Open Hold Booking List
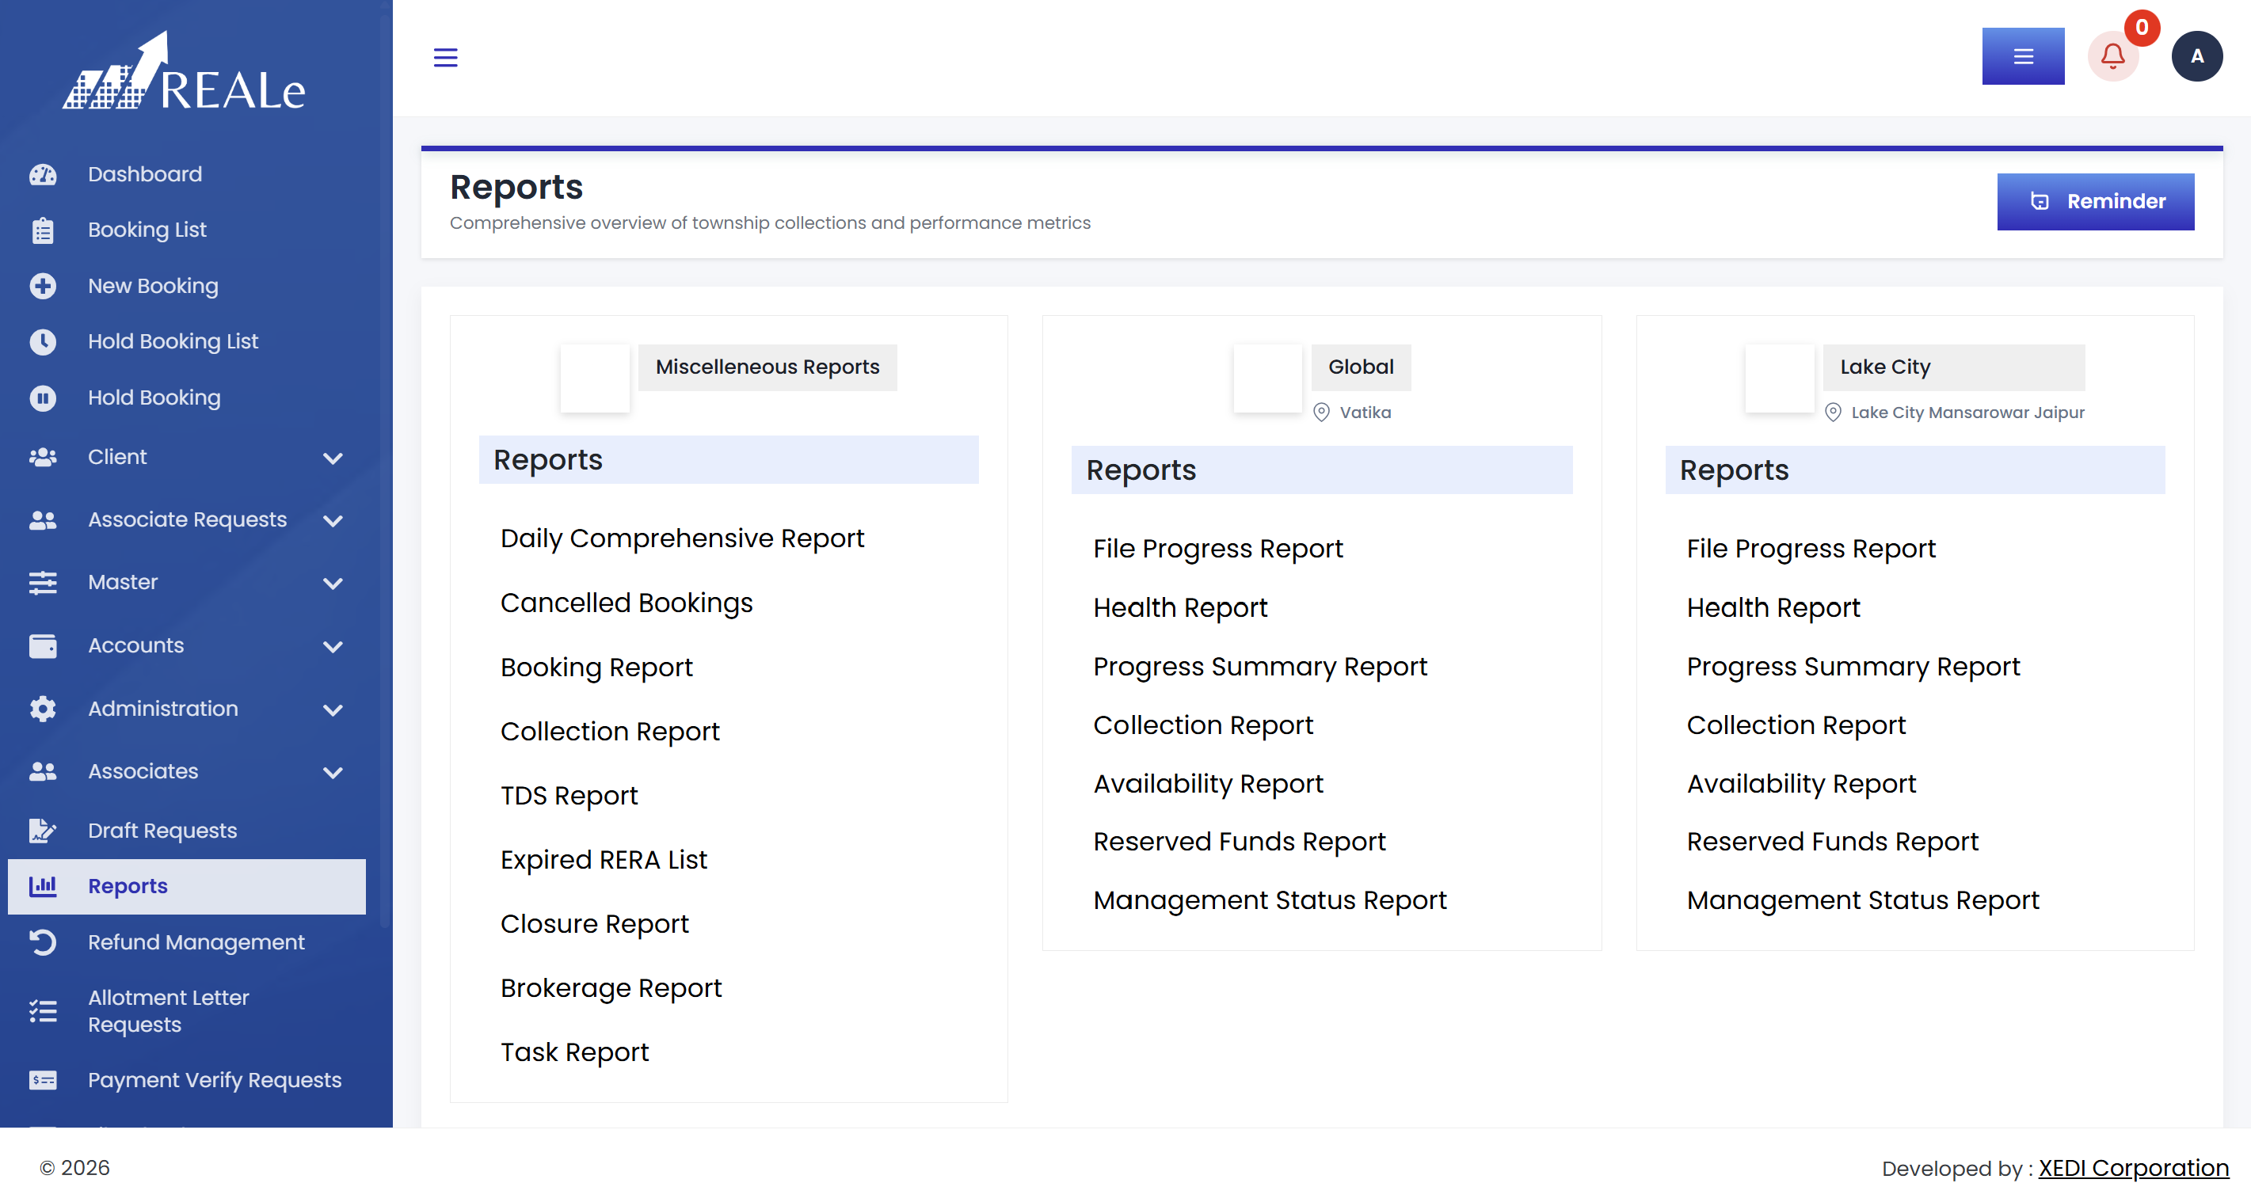 (187, 341)
